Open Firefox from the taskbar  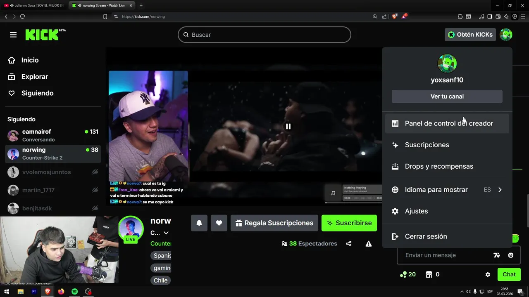[x=61, y=292]
